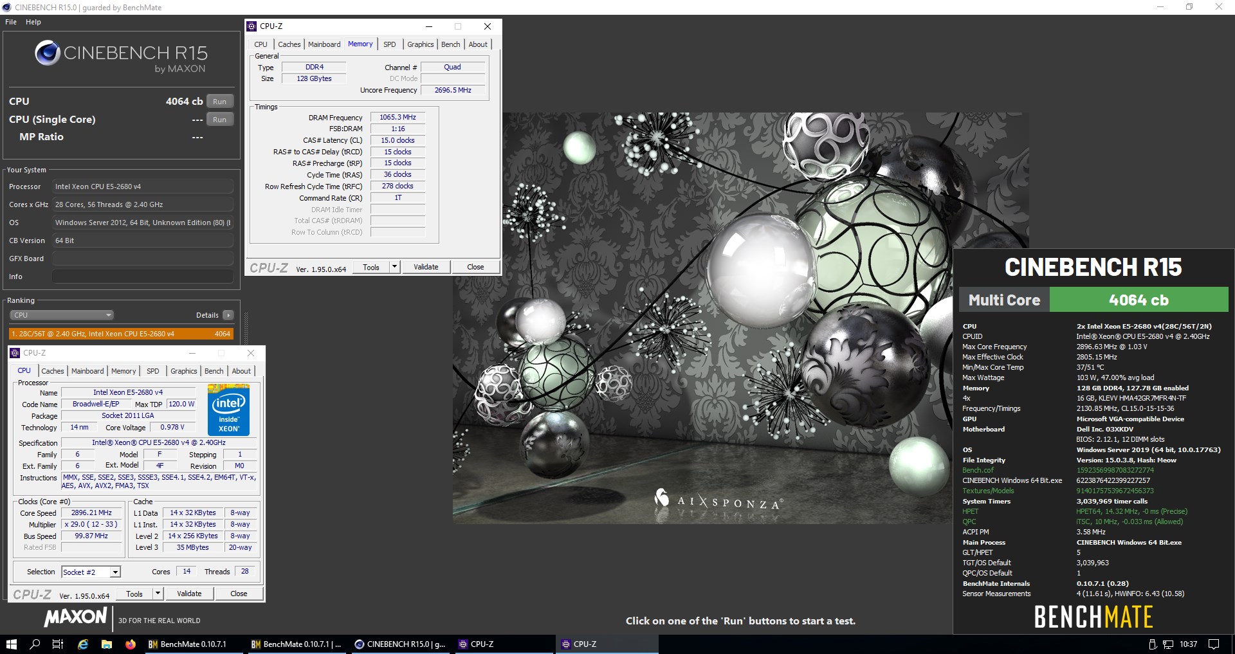Click Uncore Frequency value 2696.5 MHz
Viewport: 1235px width, 654px height.
click(x=453, y=90)
